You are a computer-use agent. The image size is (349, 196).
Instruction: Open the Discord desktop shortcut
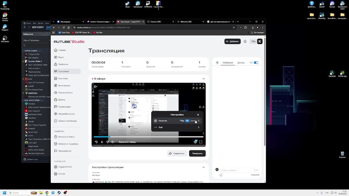(332, 5)
